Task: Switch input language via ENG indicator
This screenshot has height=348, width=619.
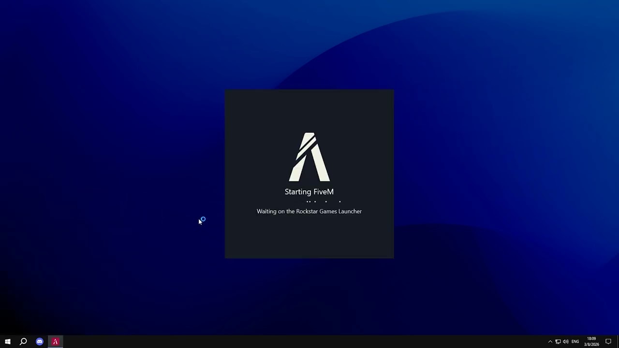Action: tap(575, 342)
